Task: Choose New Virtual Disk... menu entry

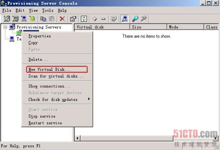Action: click(x=57, y=69)
